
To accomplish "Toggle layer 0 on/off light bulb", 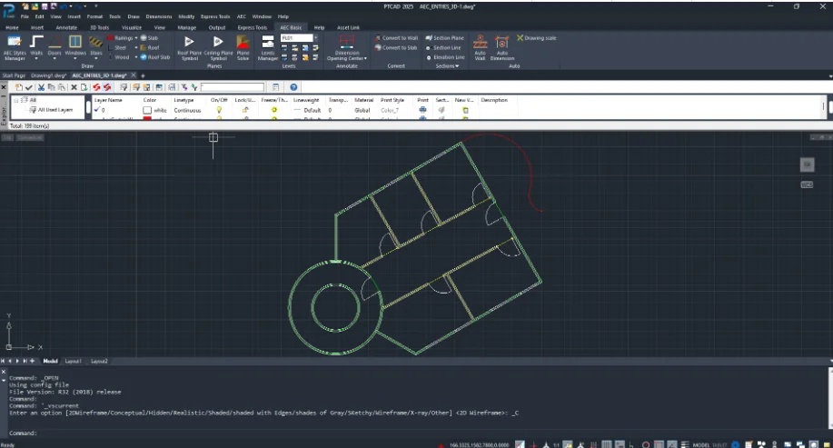I will (219, 110).
